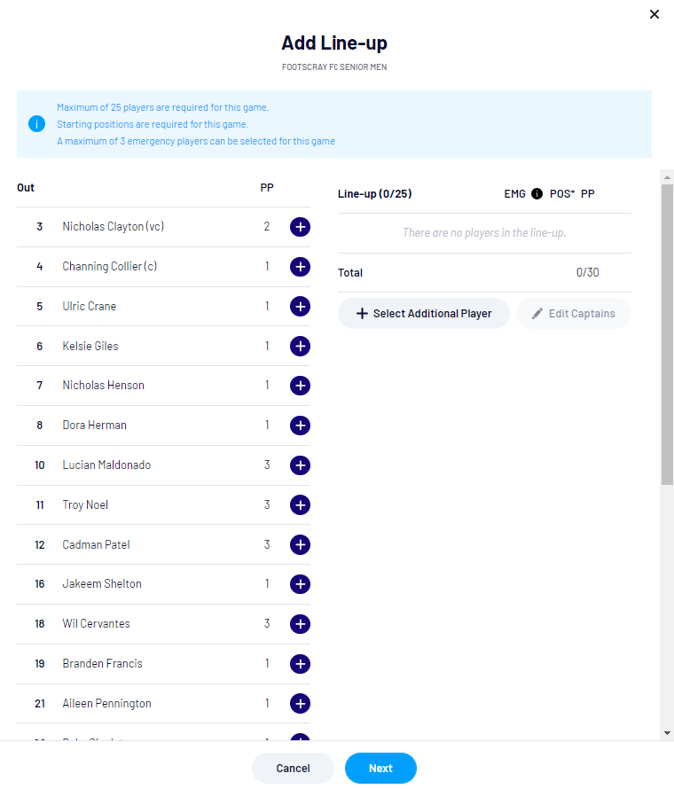The image size is (674, 789).
Task: Cancel adding the line-up
Action: point(293,769)
